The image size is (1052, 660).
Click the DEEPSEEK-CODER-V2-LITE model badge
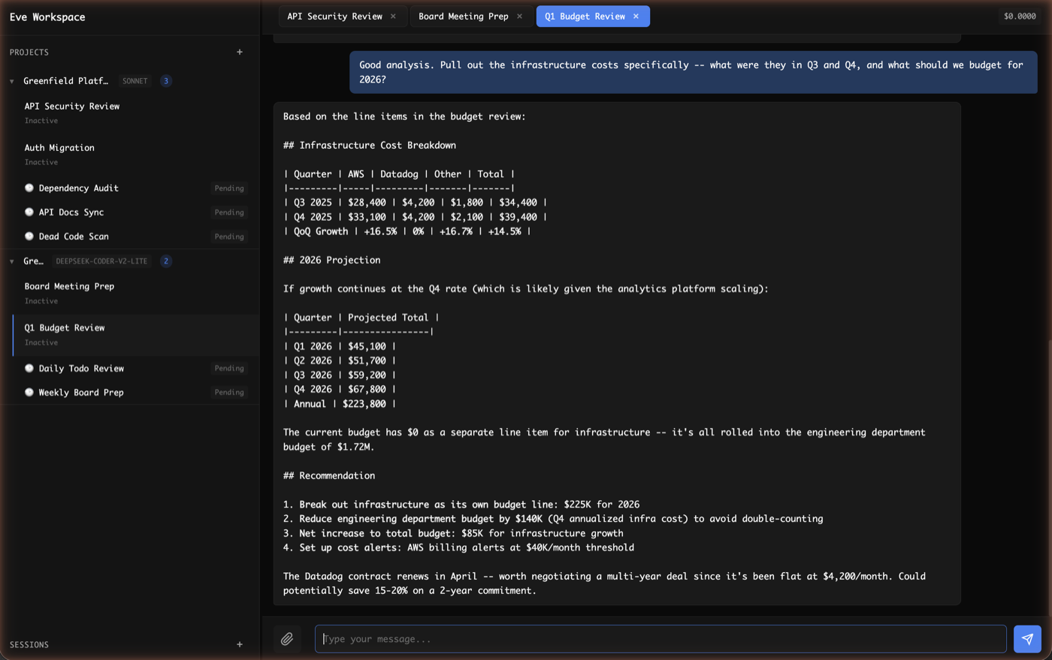(x=102, y=261)
